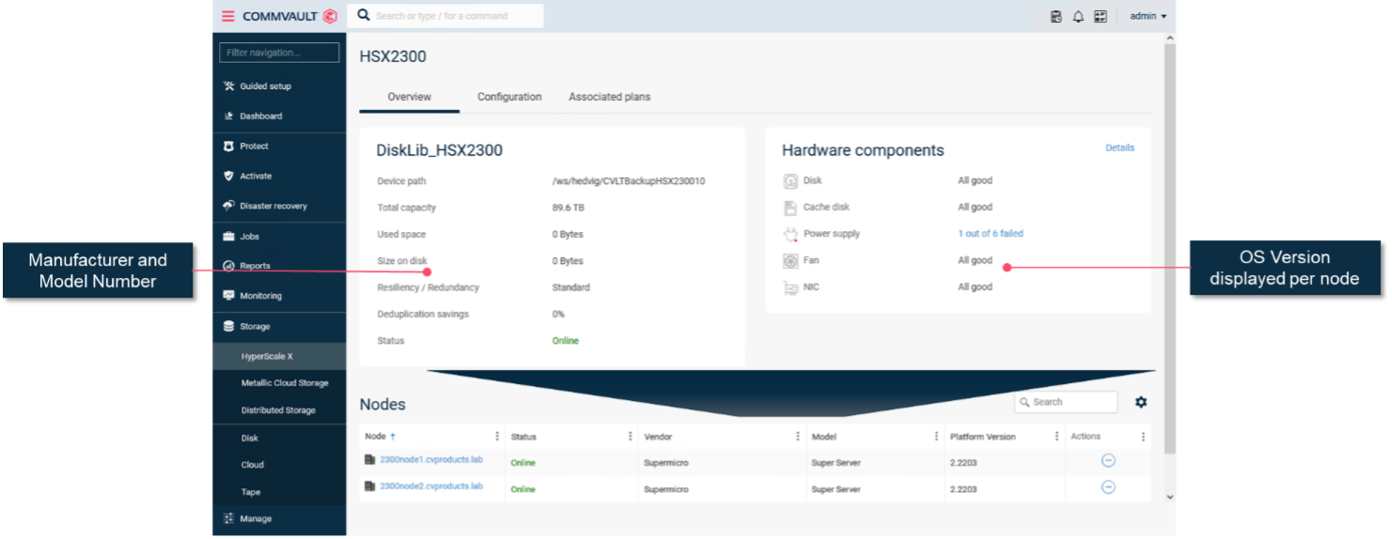Click the Online status for 2300node1
1392x539 pixels.
(523, 463)
